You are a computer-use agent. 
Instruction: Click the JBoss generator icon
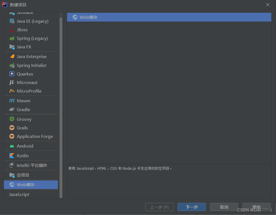click(12, 30)
